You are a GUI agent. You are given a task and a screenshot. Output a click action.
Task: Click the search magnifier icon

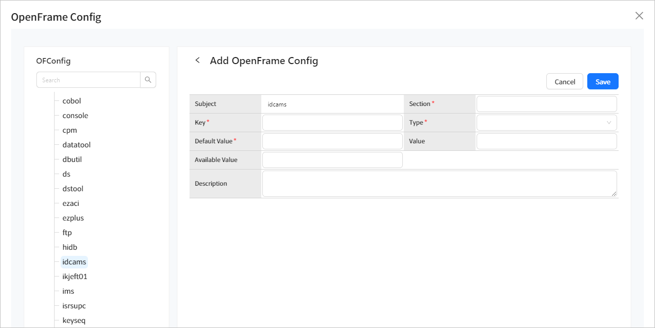pyautogui.click(x=148, y=79)
